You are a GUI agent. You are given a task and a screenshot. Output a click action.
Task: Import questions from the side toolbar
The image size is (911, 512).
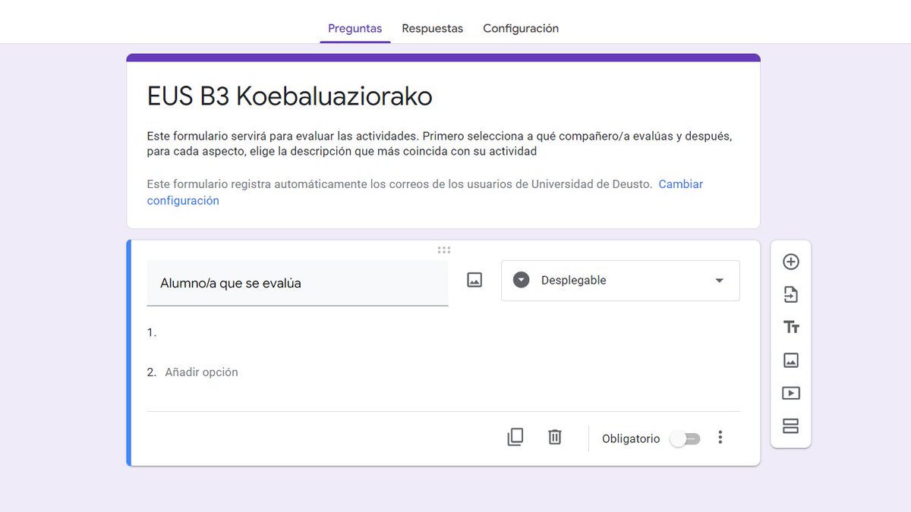tap(790, 294)
